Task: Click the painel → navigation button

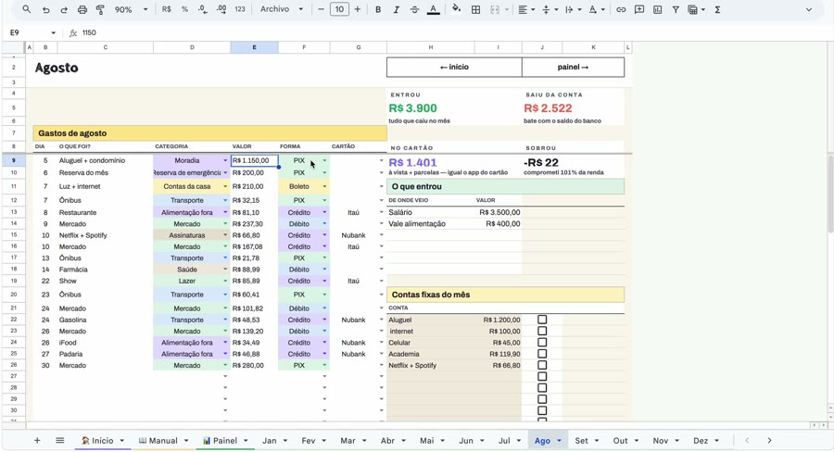Action: pos(573,67)
